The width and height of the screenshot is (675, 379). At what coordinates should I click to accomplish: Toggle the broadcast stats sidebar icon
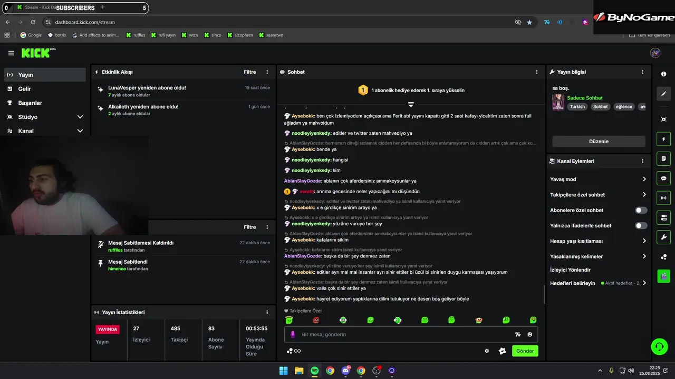pos(663,198)
